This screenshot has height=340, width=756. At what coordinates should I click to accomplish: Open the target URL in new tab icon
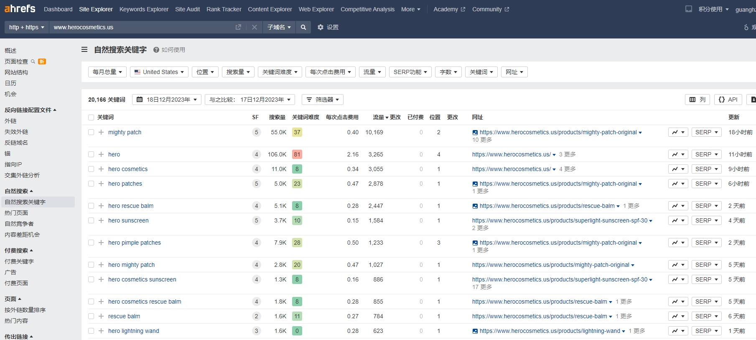coord(238,27)
